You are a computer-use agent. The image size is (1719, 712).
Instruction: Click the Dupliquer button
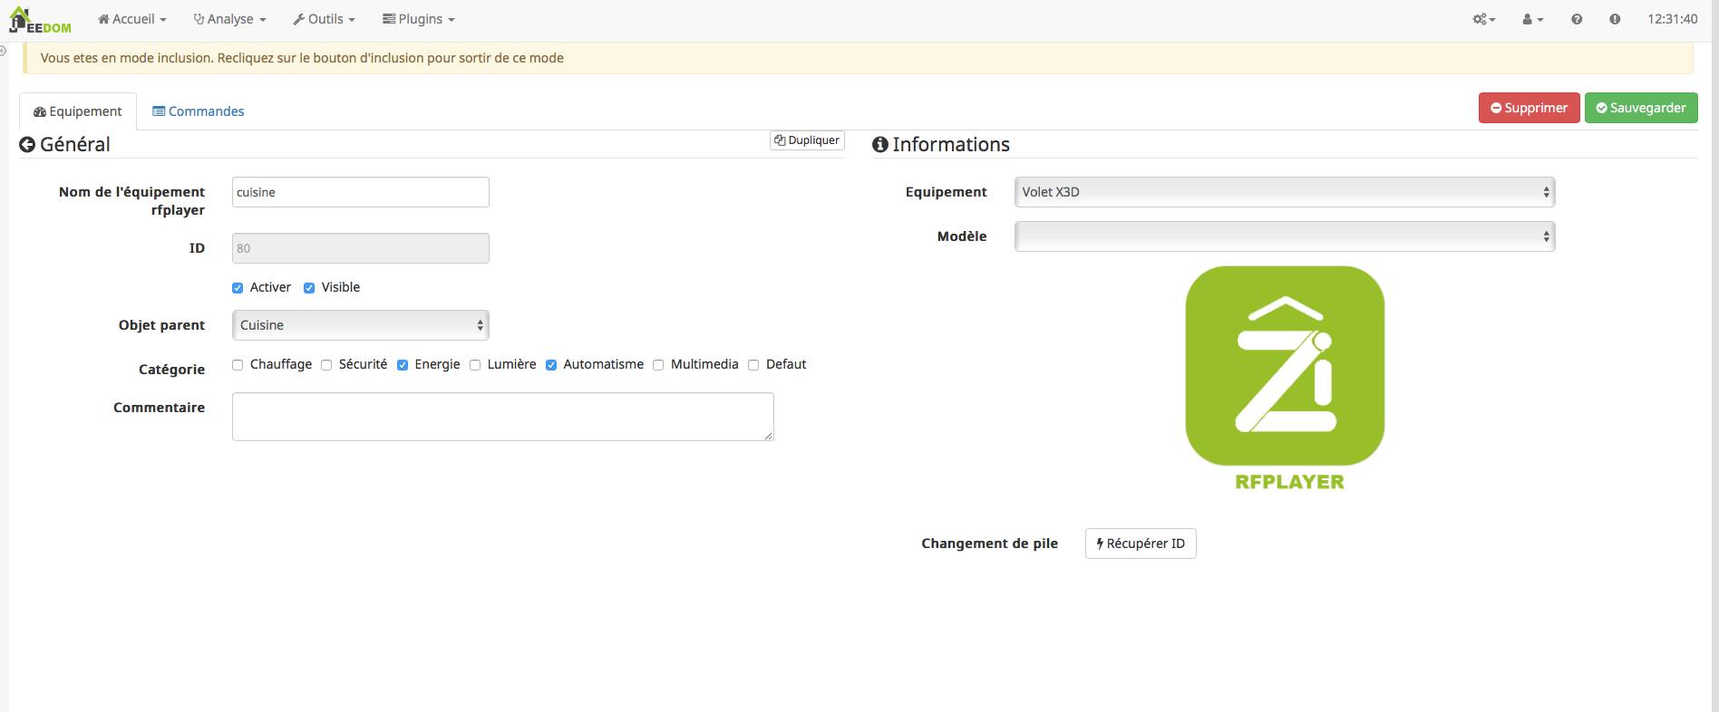807,140
